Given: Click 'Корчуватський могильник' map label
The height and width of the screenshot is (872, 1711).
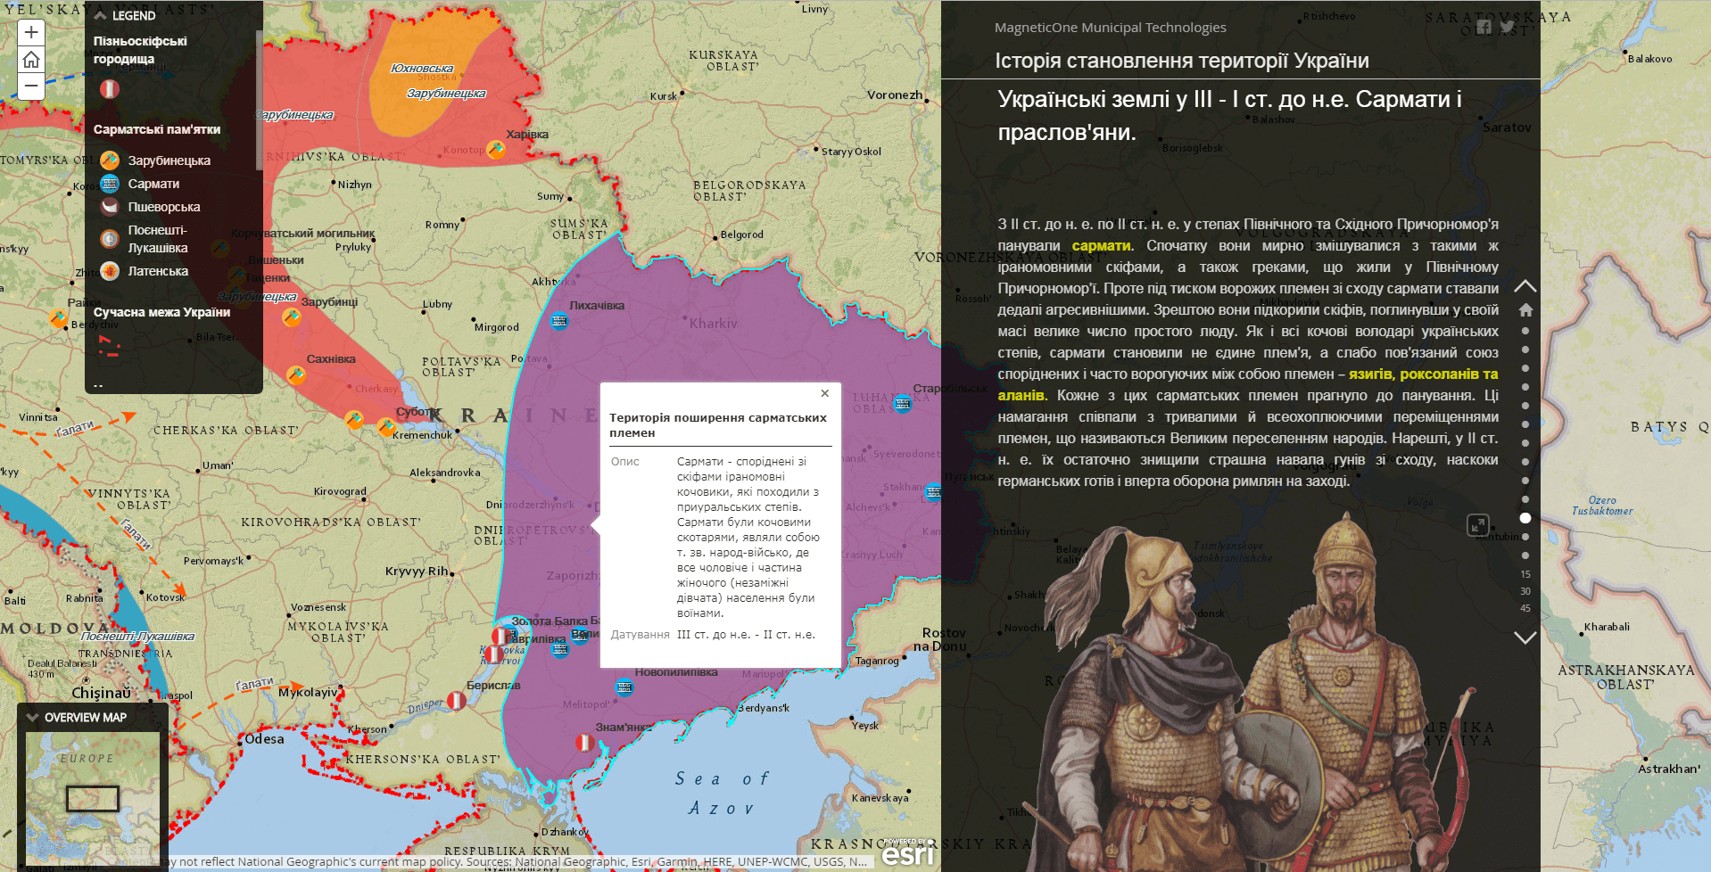Looking at the screenshot, I should [x=303, y=234].
